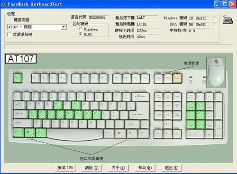Click the V key on the keyboard image

[65, 123]
